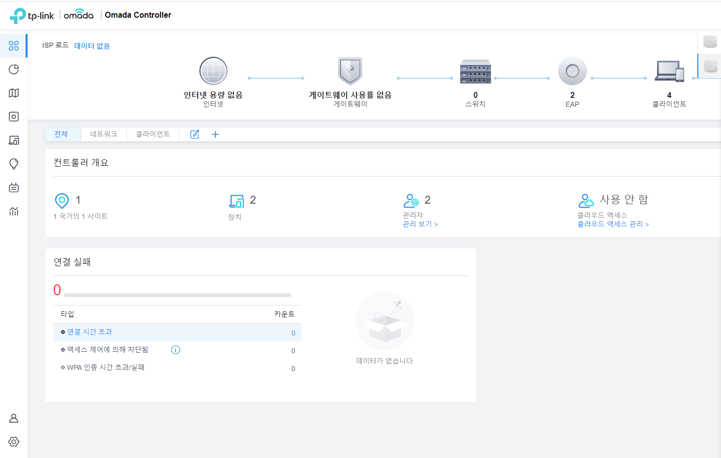Click the 연결 실패 heading
Image resolution: width=721 pixels, height=458 pixels.
tap(72, 262)
